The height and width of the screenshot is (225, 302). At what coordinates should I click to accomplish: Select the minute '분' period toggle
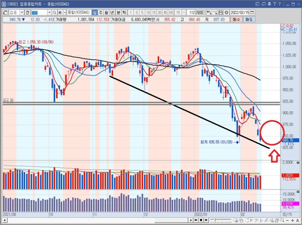point(118,13)
